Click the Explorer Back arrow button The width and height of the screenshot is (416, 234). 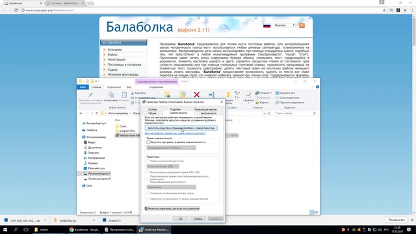tap(81, 113)
